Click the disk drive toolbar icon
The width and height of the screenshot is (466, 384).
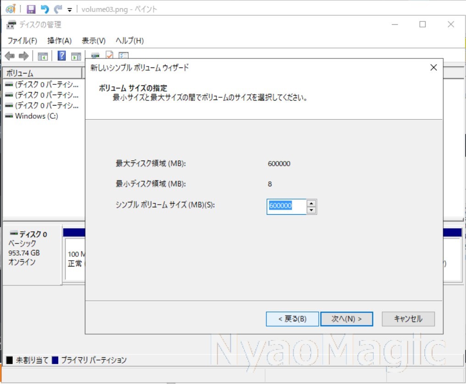pyautogui.click(x=95, y=55)
